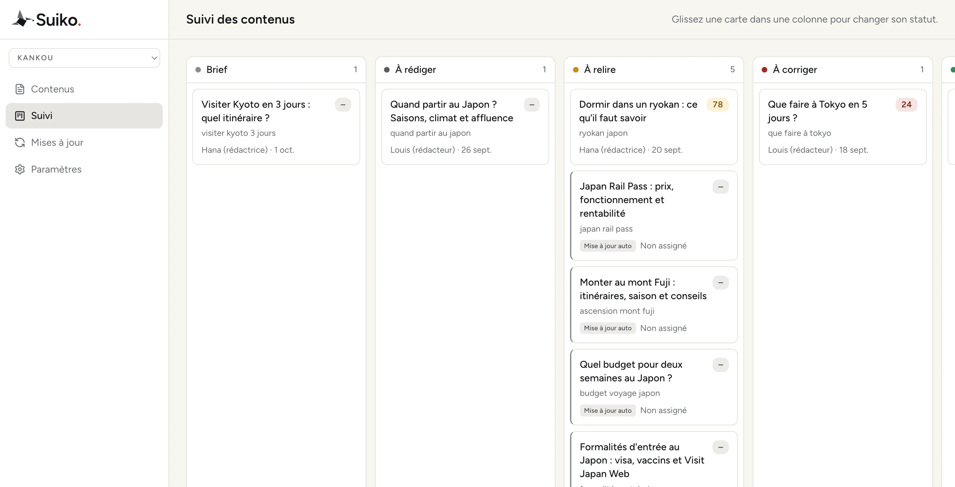Click the keyword 'ascension mont fuji'
The width and height of the screenshot is (955, 487).
[x=617, y=311]
